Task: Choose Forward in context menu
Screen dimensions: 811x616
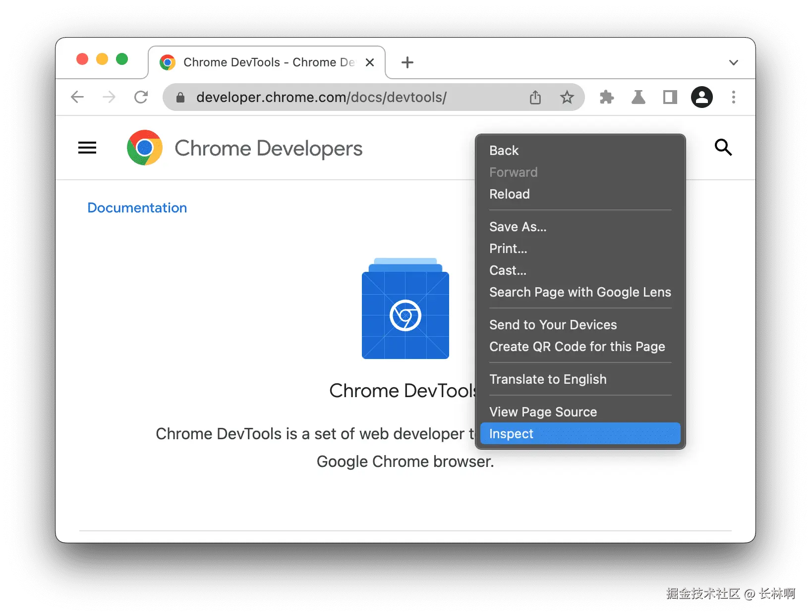Action: [x=580, y=172]
